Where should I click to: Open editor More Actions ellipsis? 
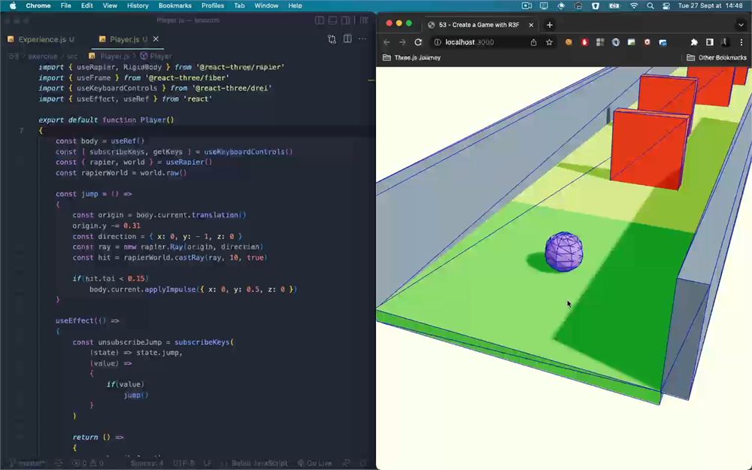click(362, 39)
